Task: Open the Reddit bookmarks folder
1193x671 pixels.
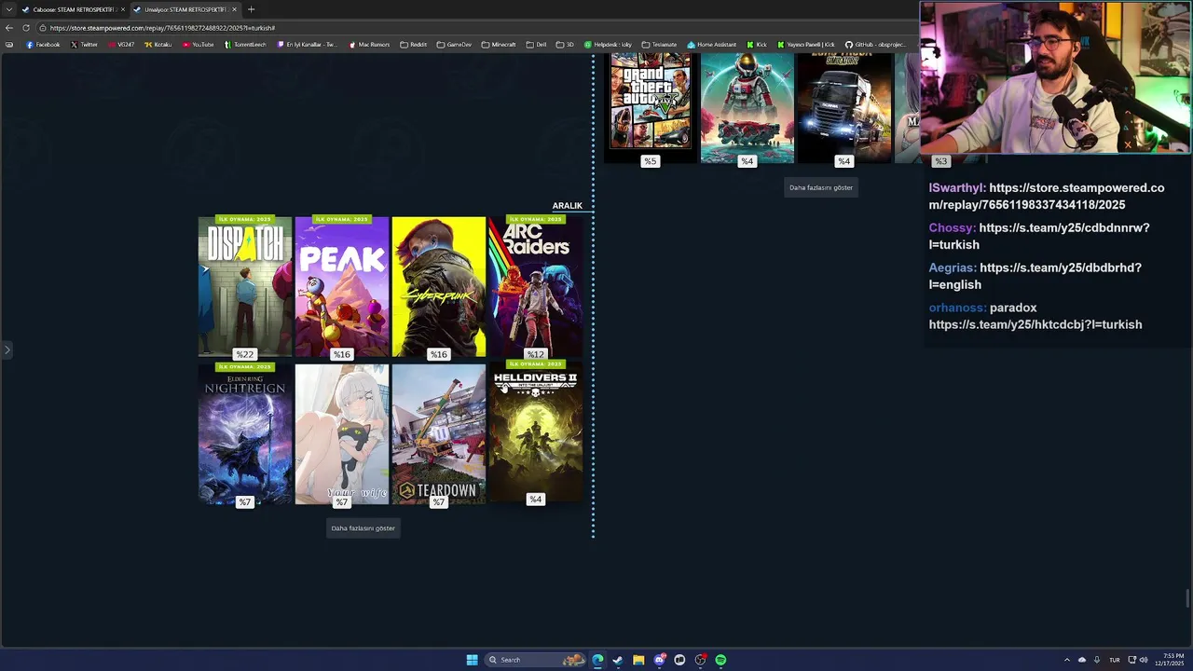Action: pos(414,45)
